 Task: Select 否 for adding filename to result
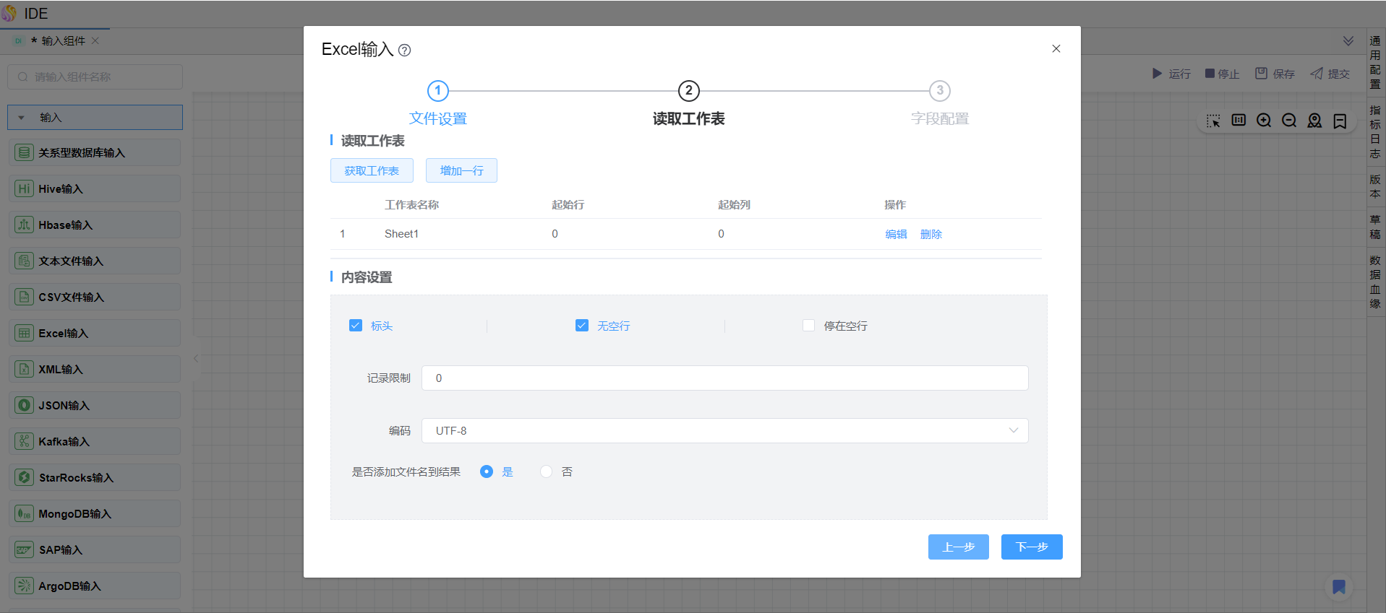(x=547, y=471)
